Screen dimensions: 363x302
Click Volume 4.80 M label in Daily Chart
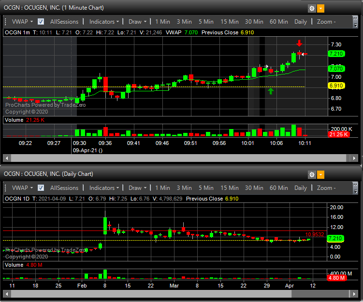tap(23, 265)
